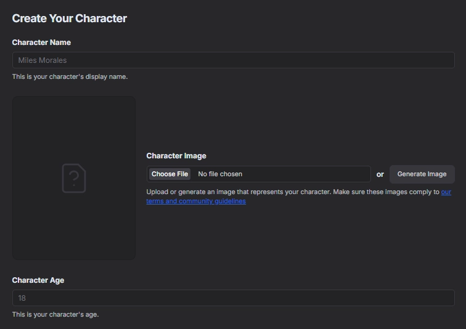Click the 'Character Image' label
Image resolution: width=466 pixels, height=329 pixels.
pos(176,156)
